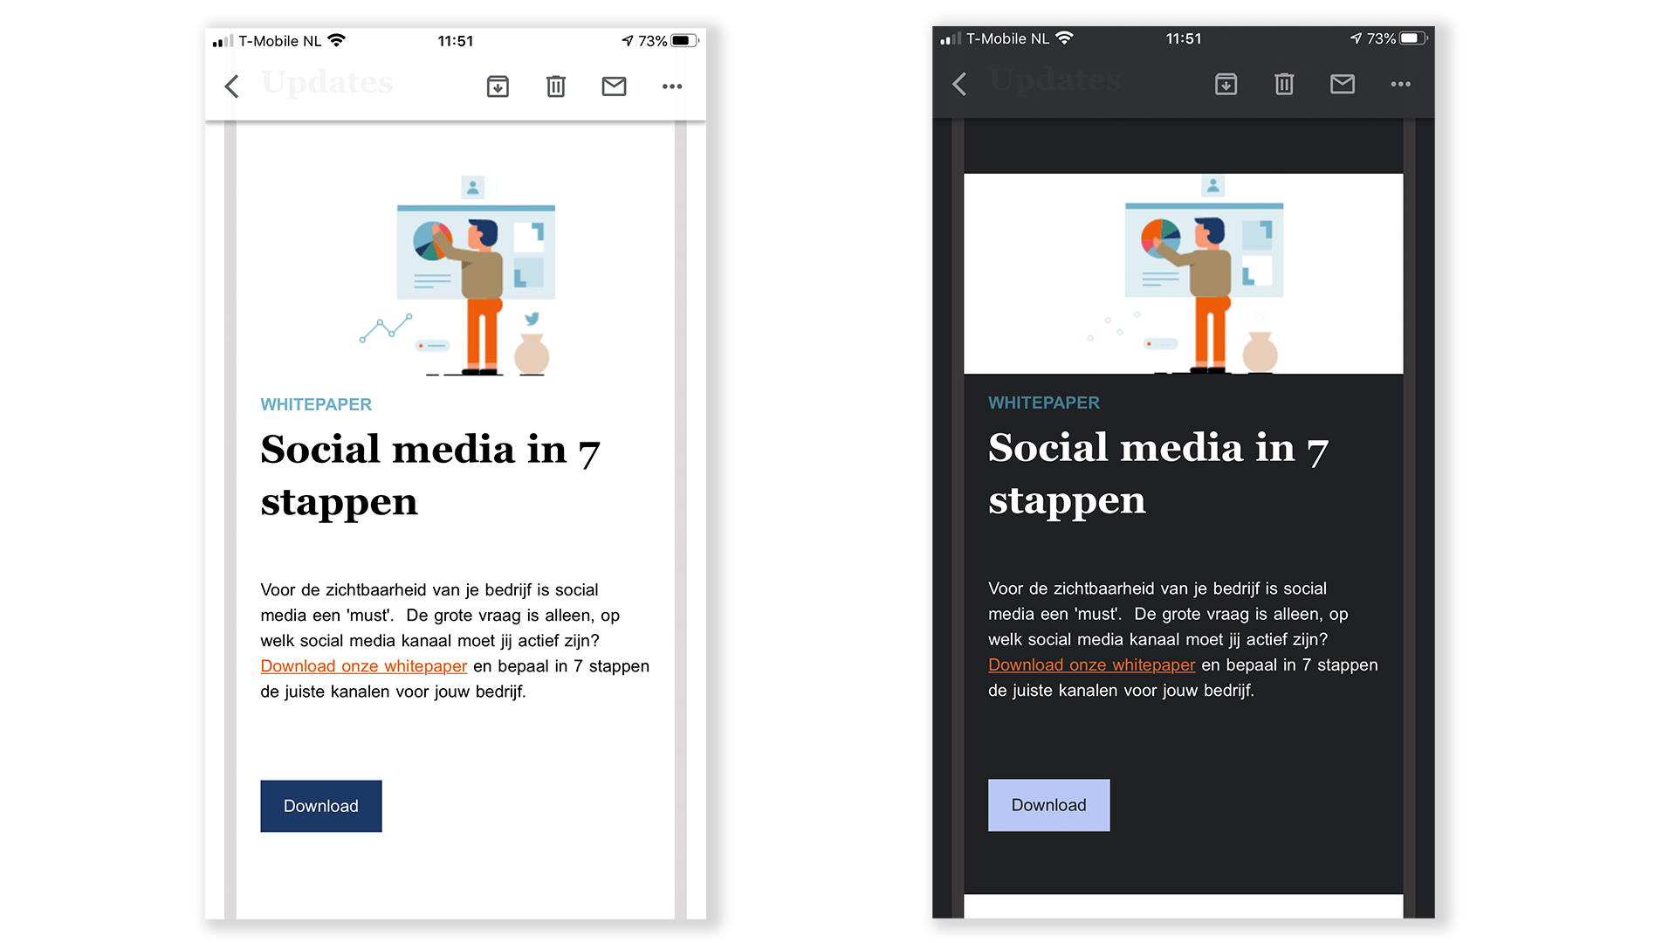Mark unread with light mode envelope icon
Image resolution: width=1676 pixels, height=943 pixels.
click(x=614, y=86)
